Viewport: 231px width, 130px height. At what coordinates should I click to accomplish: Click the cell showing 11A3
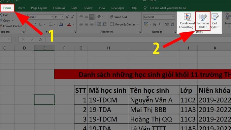(188, 110)
